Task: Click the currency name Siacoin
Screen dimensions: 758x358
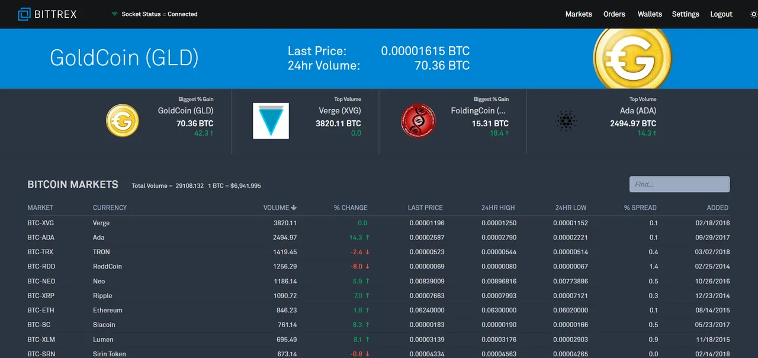Action: pyautogui.click(x=104, y=325)
